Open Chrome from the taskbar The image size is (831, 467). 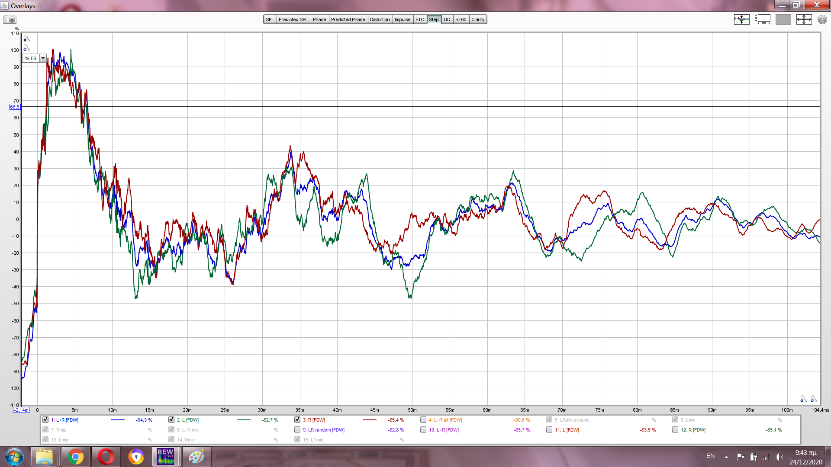pos(75,457)
